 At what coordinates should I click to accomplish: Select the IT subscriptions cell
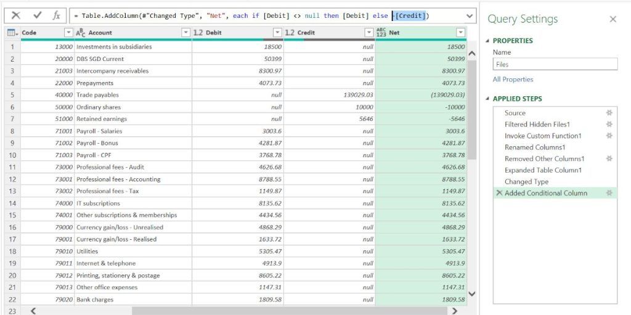click(x=133, y=203)
